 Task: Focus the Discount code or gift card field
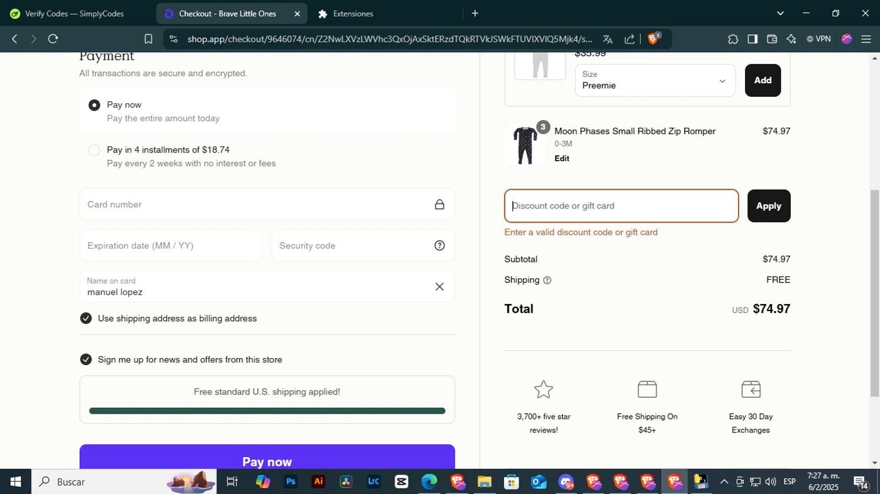click(x=621, y=206)
